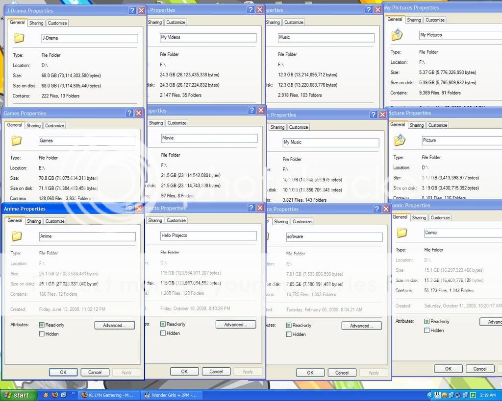Click Cancel in the software properties dialog
The image size is (502, 401).
342,373
